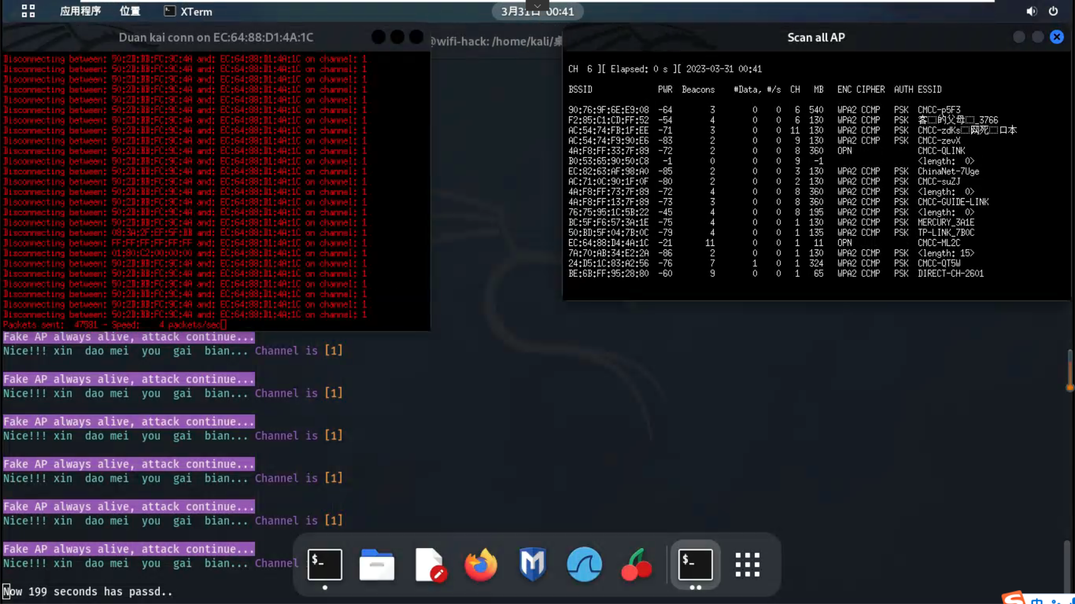Click the power icon in the top bar
The height and width of the screenshot is (604, 1075).
point(1053,11)
